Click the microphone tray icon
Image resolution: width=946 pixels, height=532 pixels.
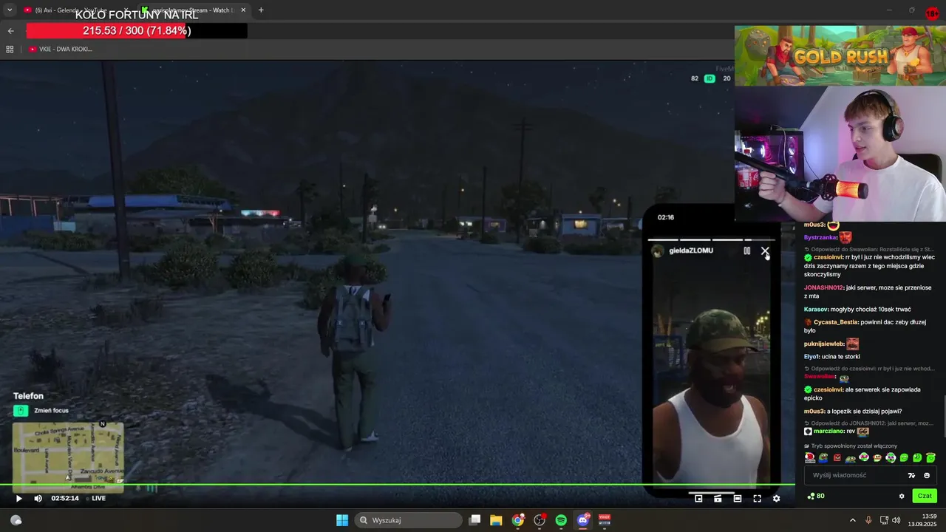point(868,520)
